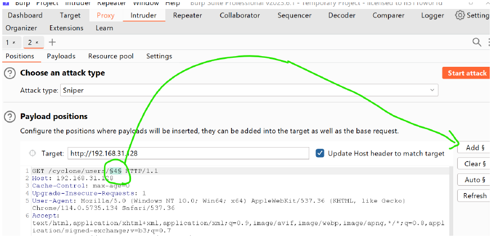Open the Intruder menu in menu bar
This screenshot has height=238, width=492.
coord(78,3)
